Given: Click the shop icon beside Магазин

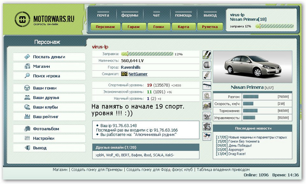Looking at the screenshot, I should point(27,66).
